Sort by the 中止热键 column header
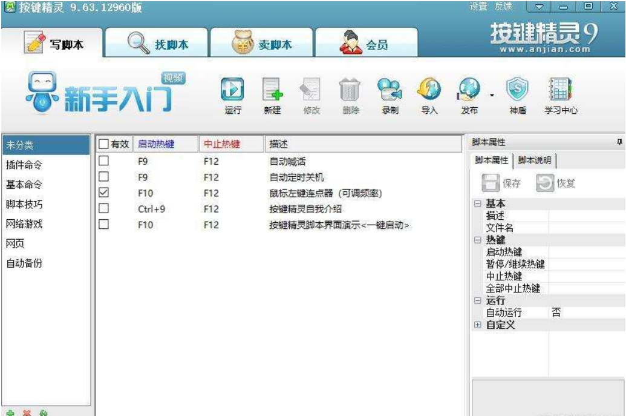Screen dimensions: 626x416 pyautogui.click(x=232, y=144)
